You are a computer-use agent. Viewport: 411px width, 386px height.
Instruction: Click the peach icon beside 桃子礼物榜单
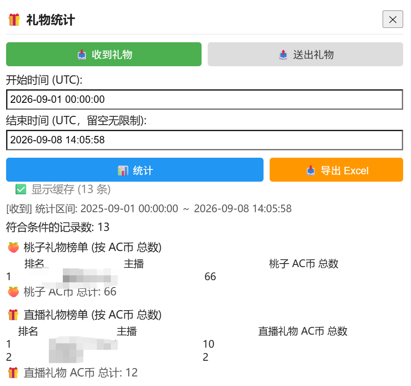pos(14,247)
